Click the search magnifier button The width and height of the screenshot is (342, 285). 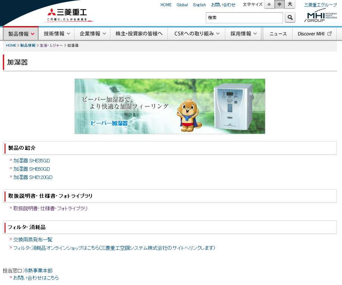click(x=290, y=17)
